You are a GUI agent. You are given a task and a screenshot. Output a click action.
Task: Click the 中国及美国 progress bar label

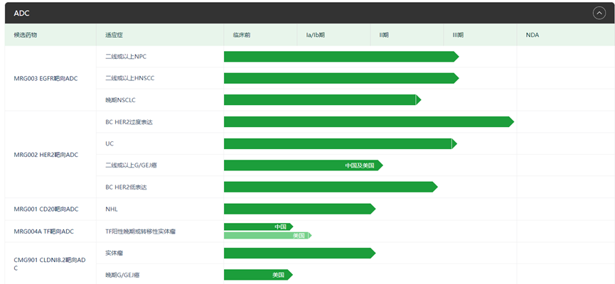pos(360,165)
